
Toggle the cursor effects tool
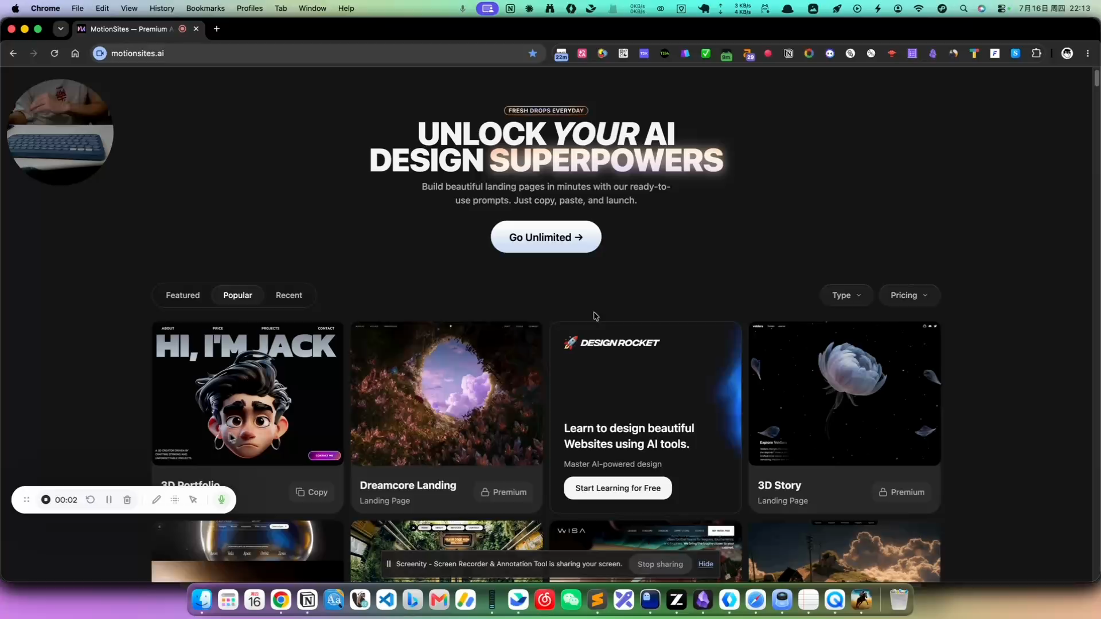point(193,500)
